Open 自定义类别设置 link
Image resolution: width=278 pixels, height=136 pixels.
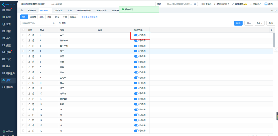click(x=89, y=17)
